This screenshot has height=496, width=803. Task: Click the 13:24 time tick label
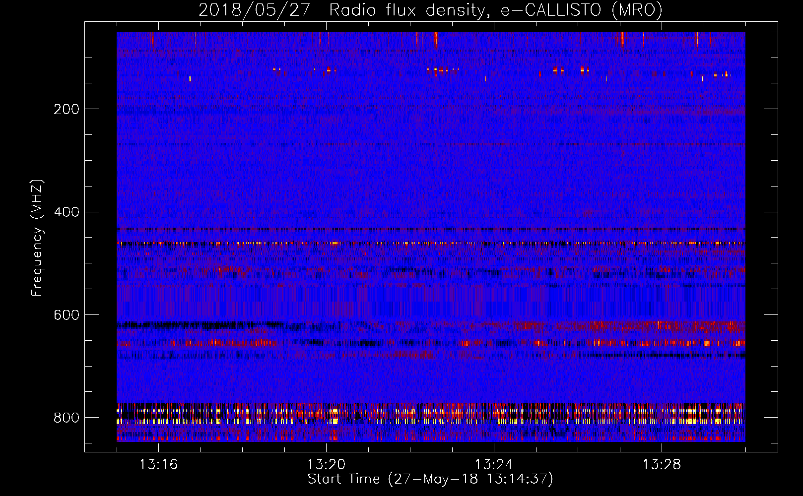[494, 465]
